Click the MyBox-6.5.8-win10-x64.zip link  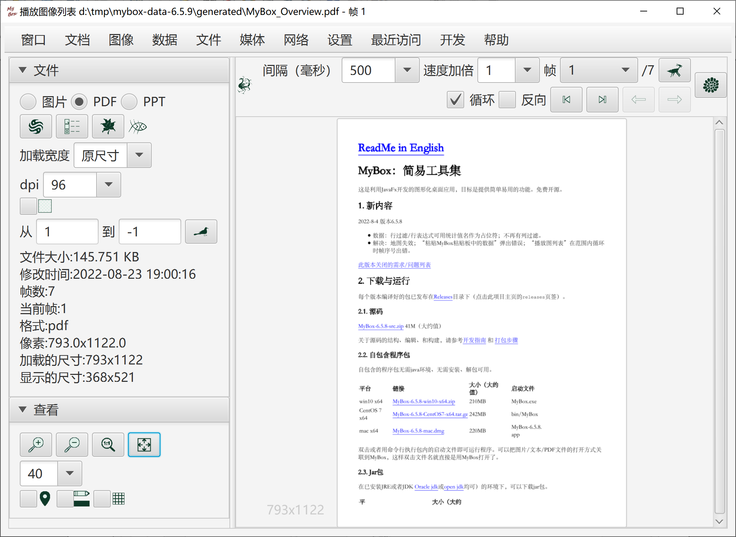424,401
